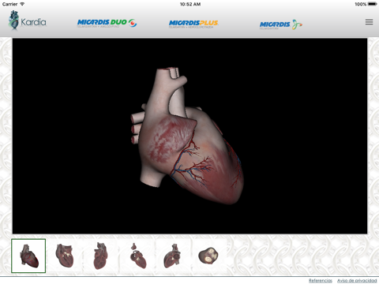Tap the 3D heart model in viewer

pyautogui.click(x=187, y=136)
